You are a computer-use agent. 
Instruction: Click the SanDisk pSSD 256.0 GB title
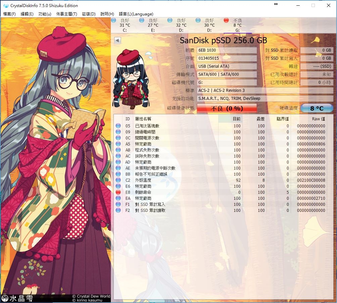[x=224, y=40]
